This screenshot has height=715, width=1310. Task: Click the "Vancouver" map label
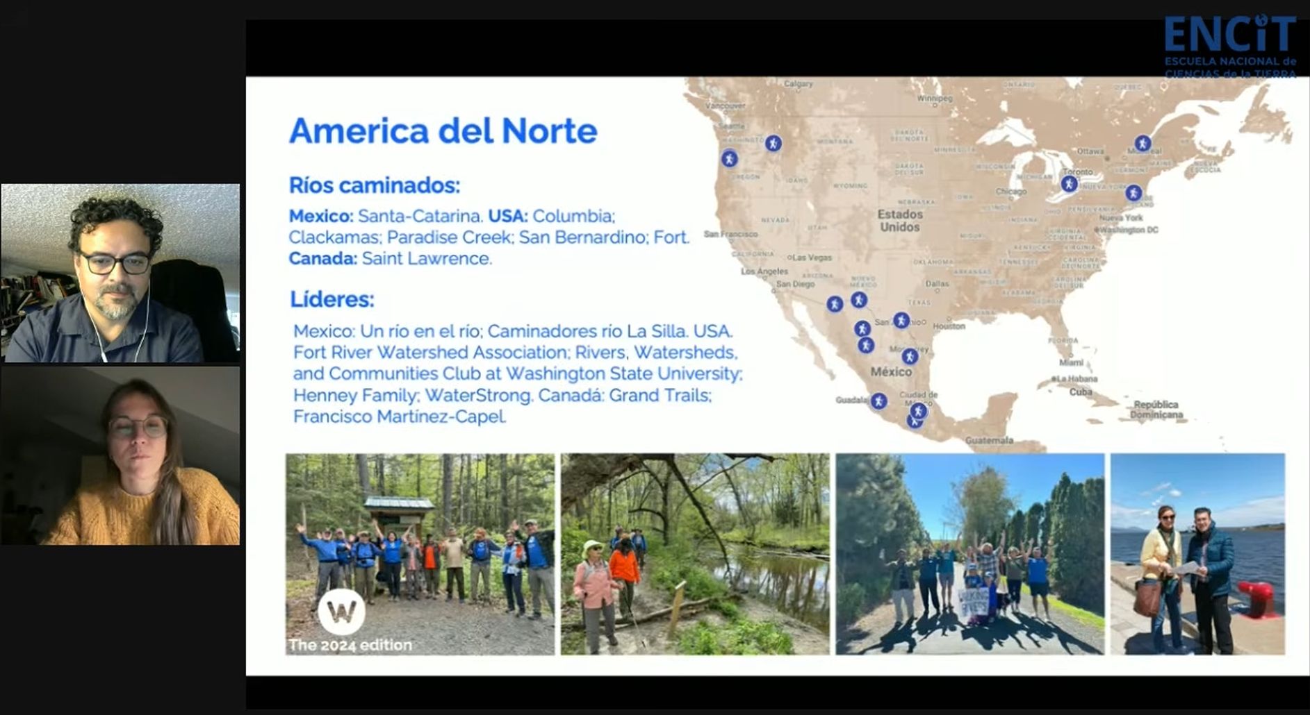pyautogui.click(x=725, y=106)
